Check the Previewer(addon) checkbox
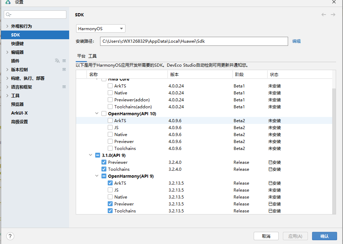 pos(110,100)
